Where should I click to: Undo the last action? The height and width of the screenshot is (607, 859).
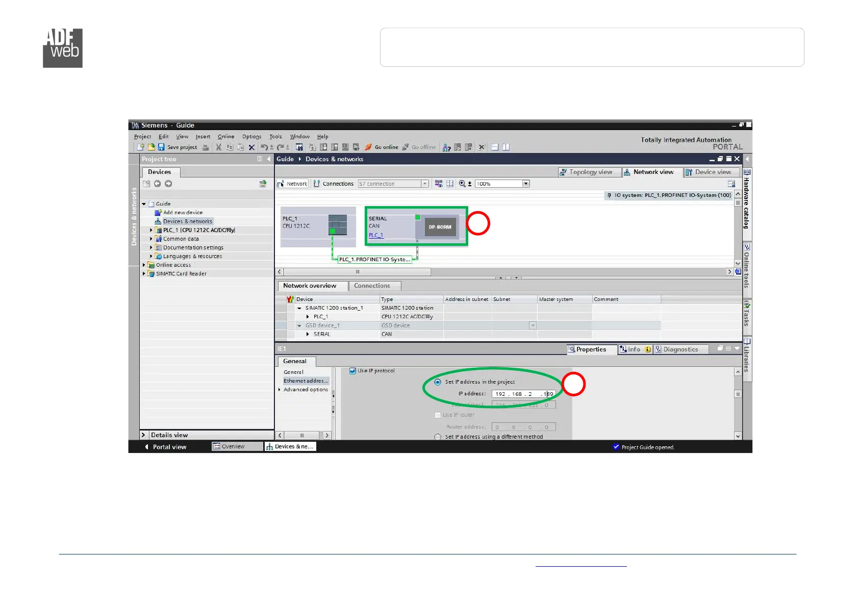pos(264,147)
